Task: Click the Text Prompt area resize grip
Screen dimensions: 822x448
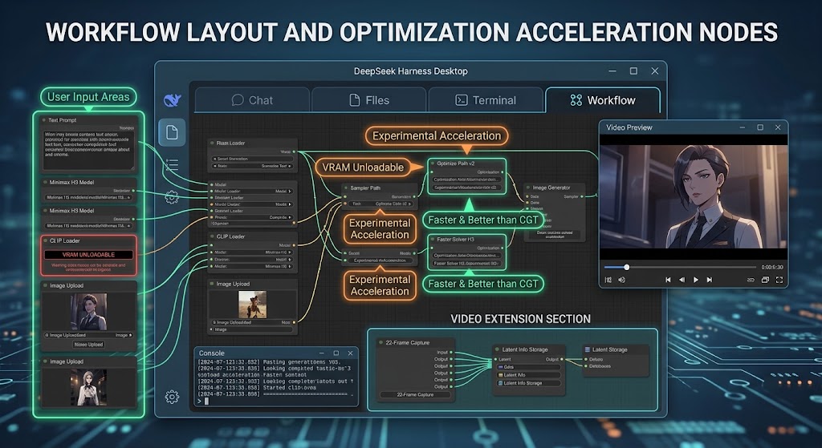Action: (x=132, y=167)
